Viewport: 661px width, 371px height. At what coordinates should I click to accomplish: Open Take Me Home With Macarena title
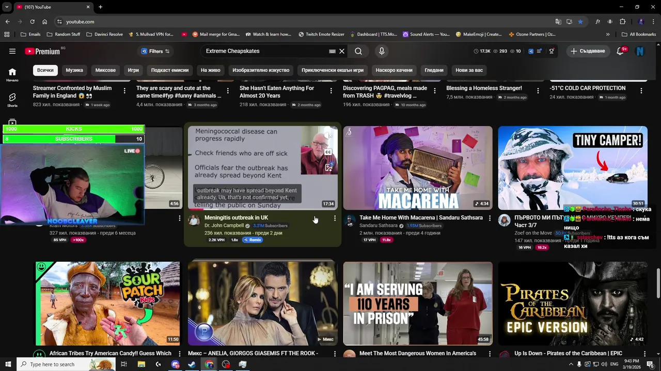421,217
